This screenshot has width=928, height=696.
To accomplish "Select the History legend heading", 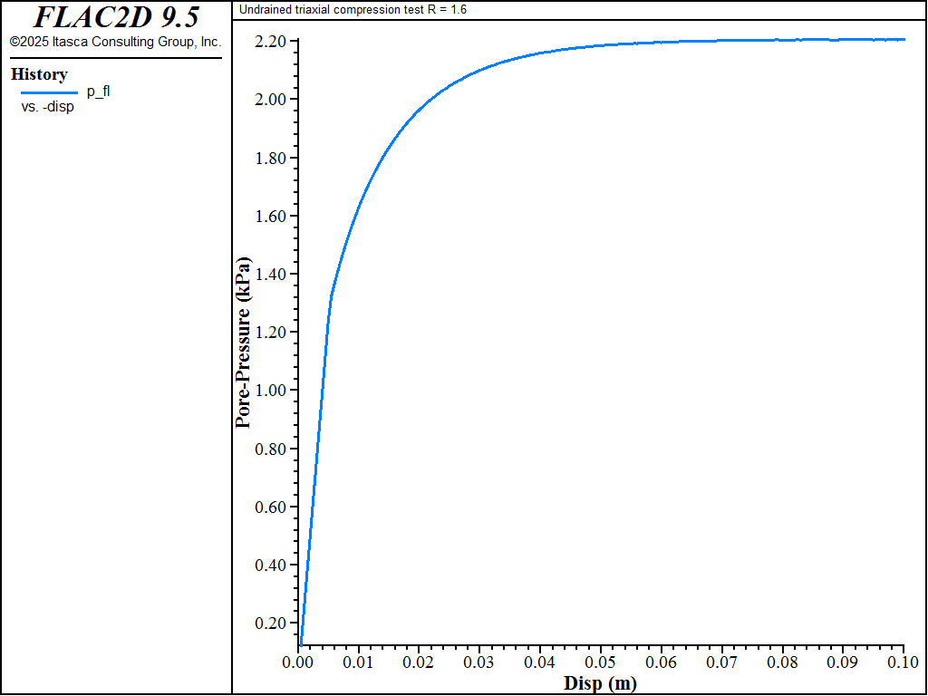I will [39, 74].
